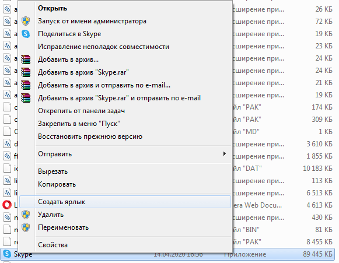339x263 pixels.
Task: Click the 4 613 КБ size value
Action: coord(319,205)
